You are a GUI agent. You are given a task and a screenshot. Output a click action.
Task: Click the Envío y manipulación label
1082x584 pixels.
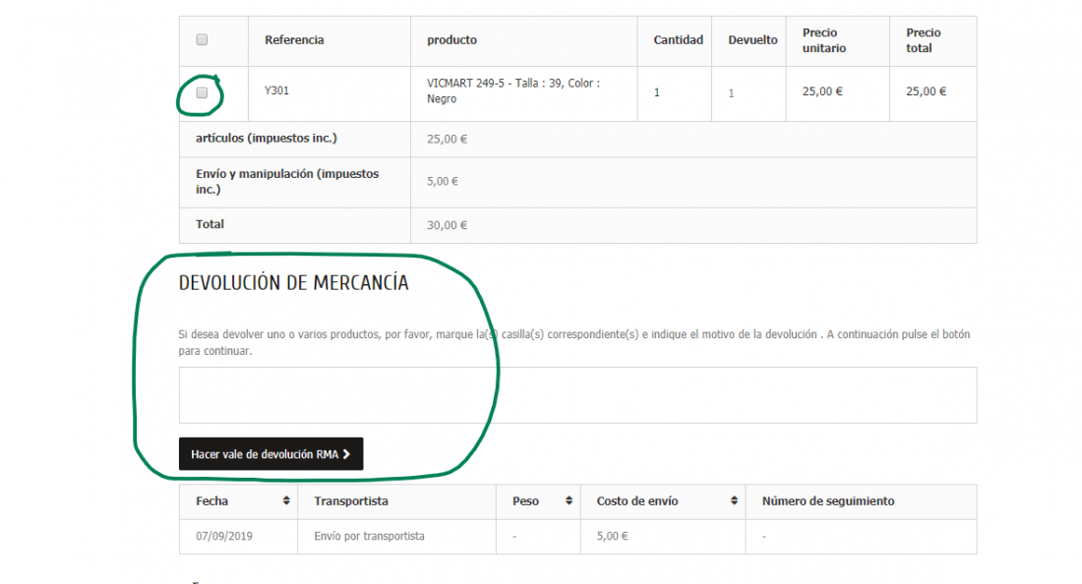coord(287,181)
